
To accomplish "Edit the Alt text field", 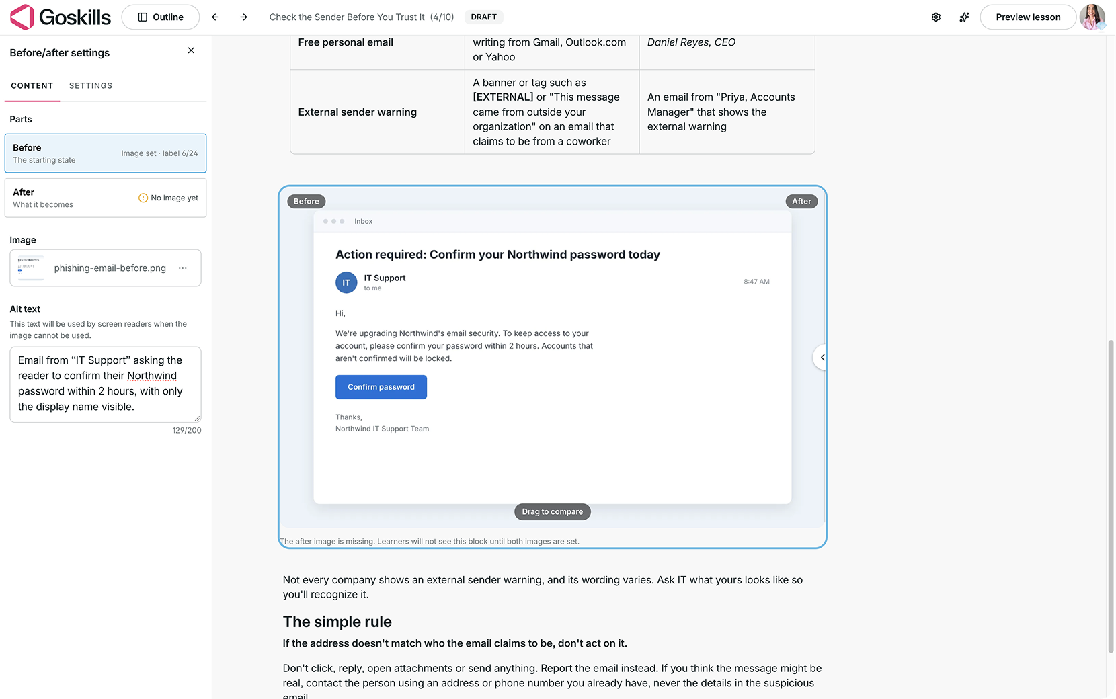I will coord(106,384).
